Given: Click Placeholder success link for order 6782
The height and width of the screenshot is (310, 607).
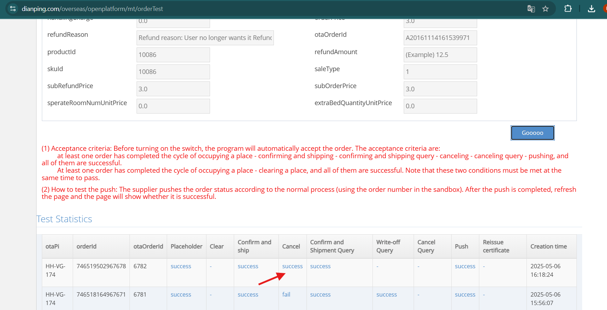Looking at the screenshot, I should 181,266.
